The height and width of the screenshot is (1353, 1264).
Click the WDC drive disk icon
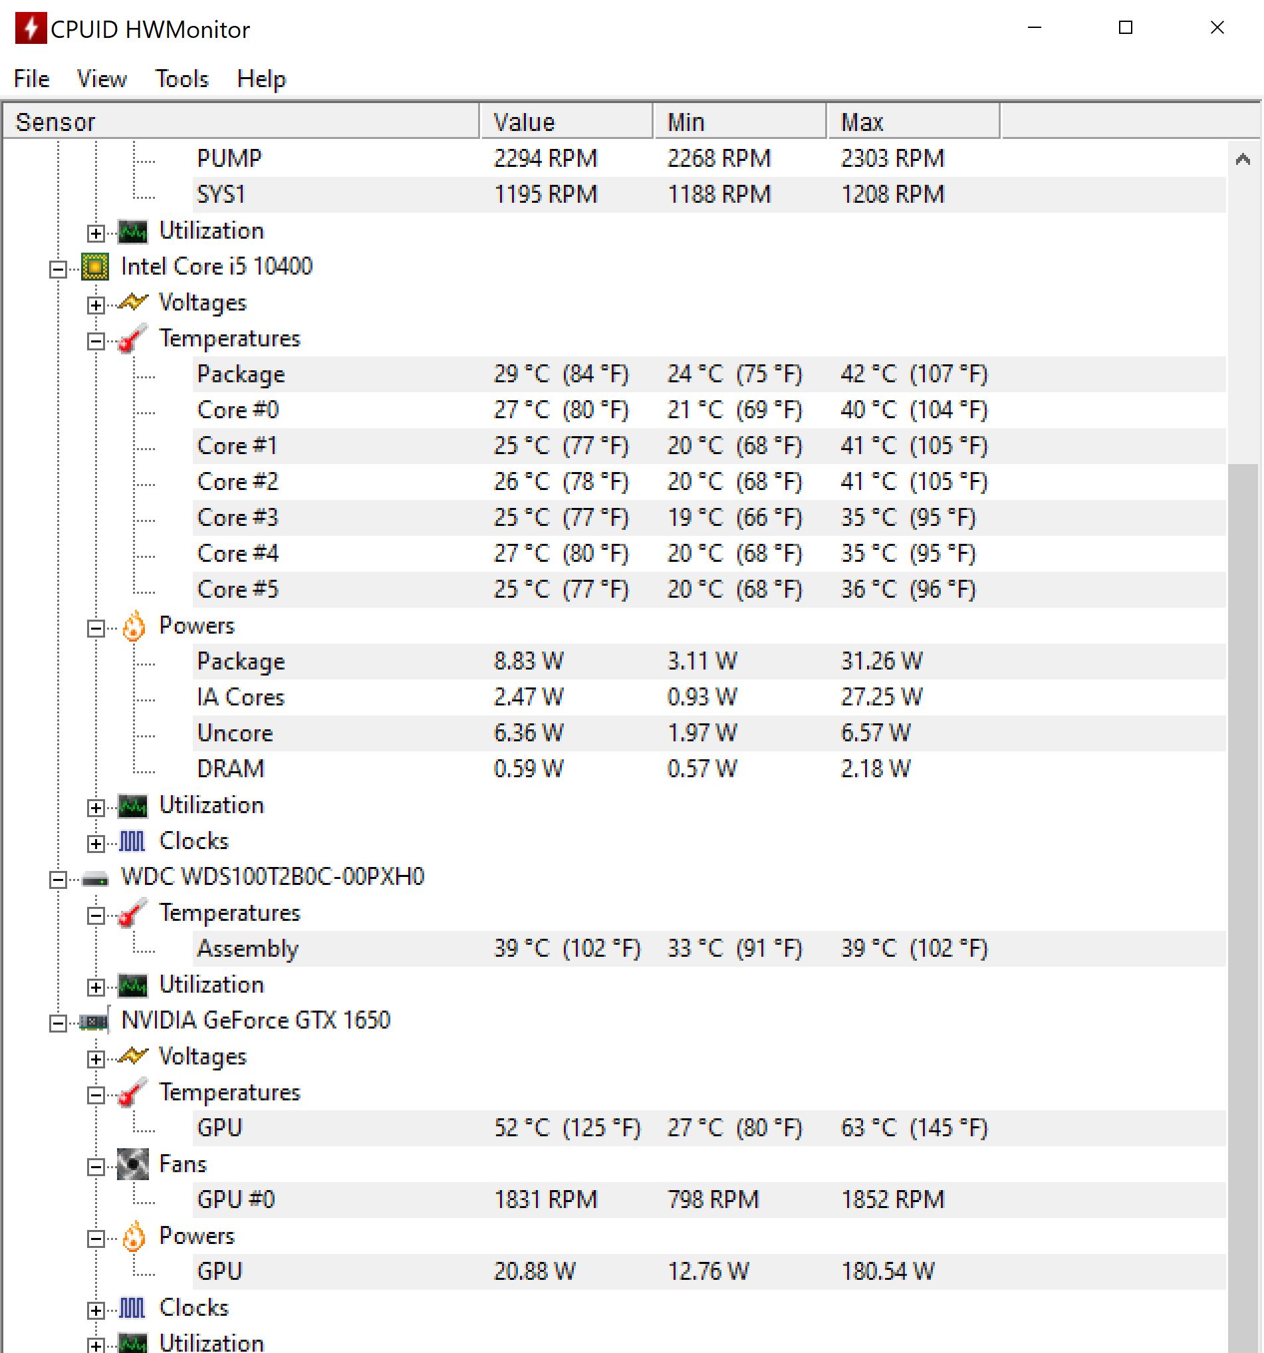(x=95, y=880)
